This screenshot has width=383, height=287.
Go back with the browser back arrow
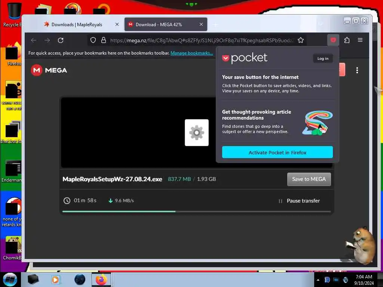[33, 40]
